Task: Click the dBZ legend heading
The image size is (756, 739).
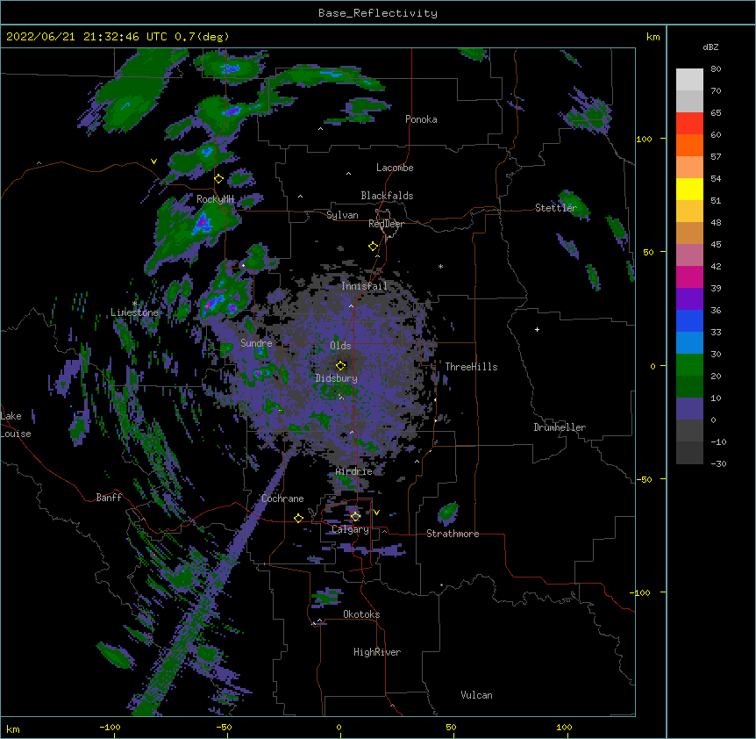Action: click(710, 47)
